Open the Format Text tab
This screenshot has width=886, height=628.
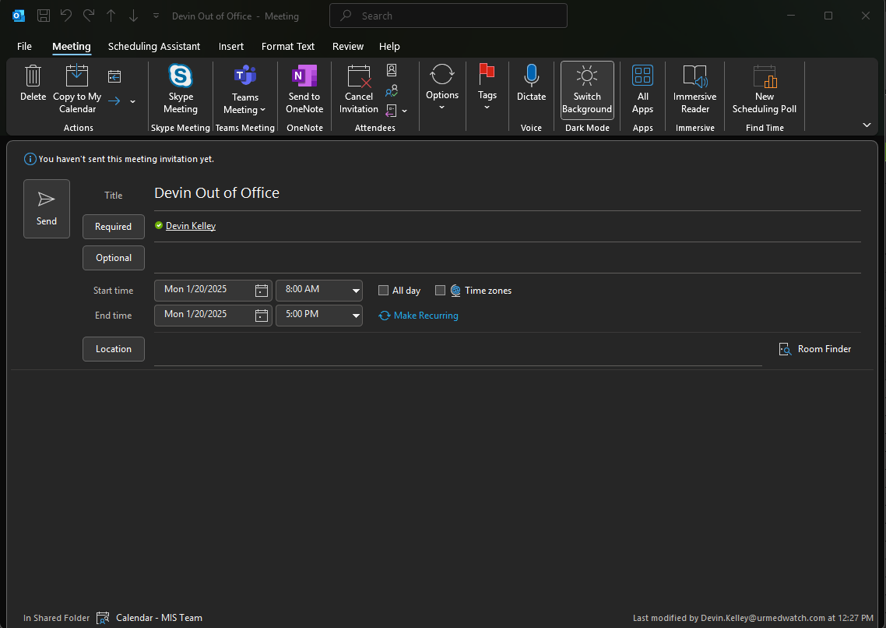pyautogui.click(x=288, y=47)
